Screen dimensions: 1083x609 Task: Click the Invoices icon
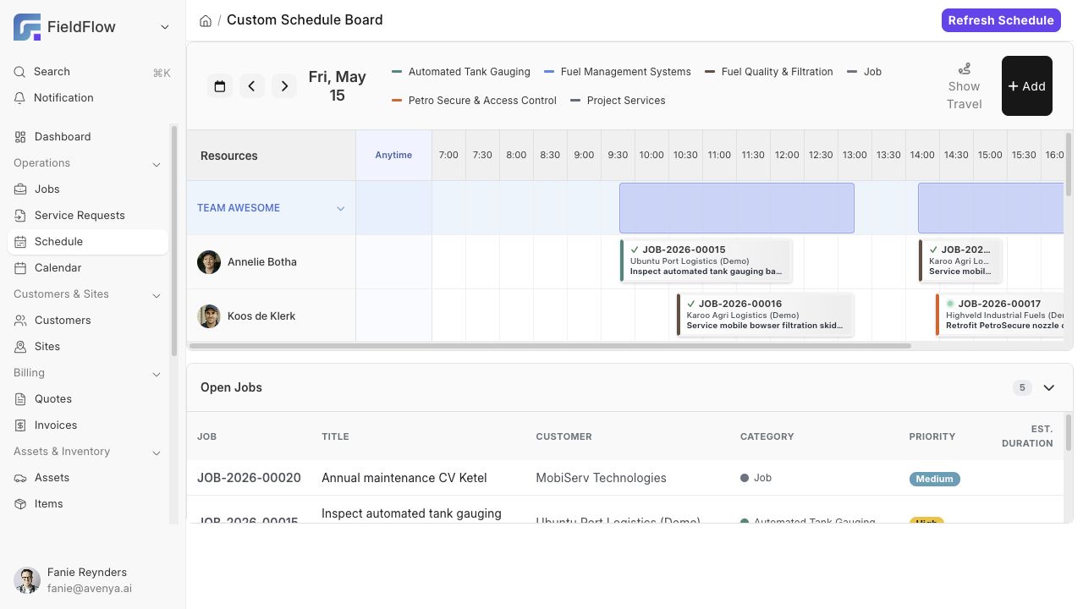[x=21, y=425]
